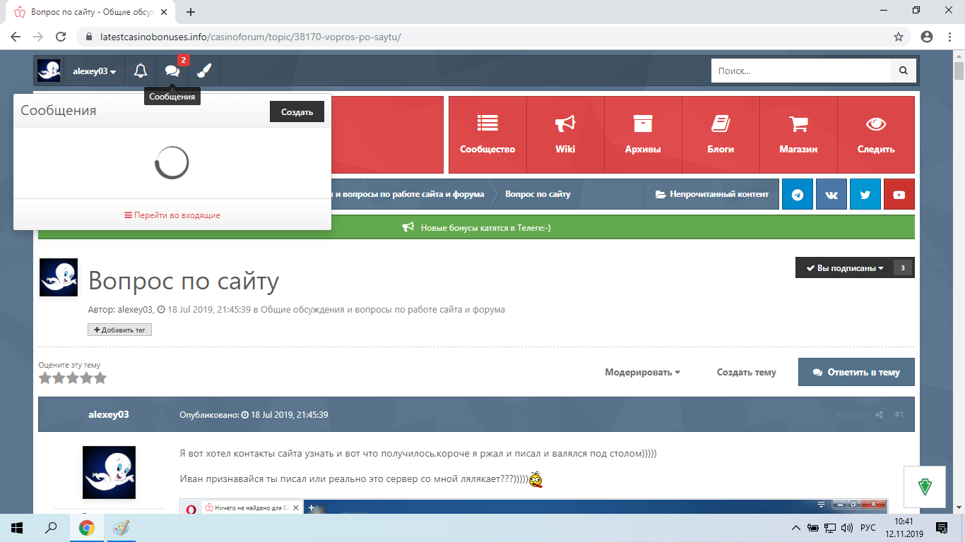Screen dimensions: 965x542
Task: Open the VK social link
Action: point(831,195)
